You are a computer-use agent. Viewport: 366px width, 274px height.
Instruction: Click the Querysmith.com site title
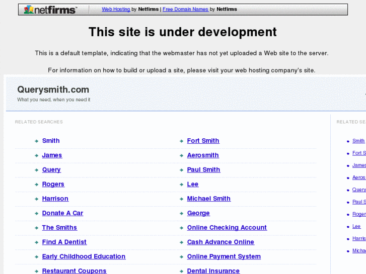pos(53,90)
